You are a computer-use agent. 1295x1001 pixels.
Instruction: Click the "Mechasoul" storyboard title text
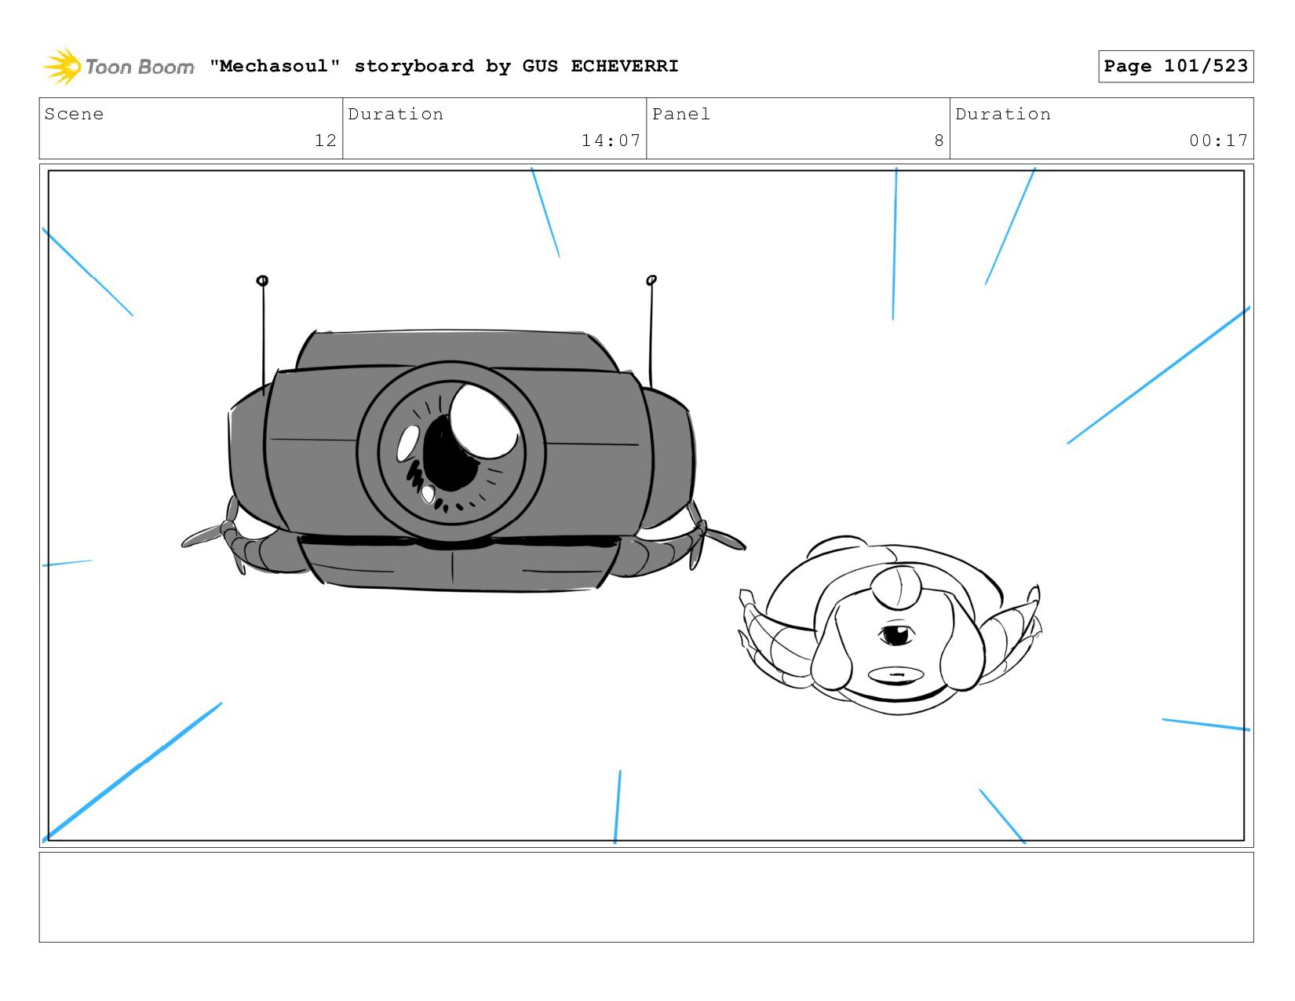(x=443, y=66)
